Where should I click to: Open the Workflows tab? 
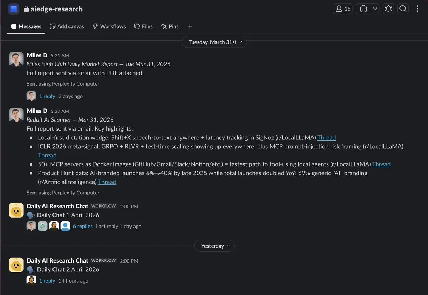[x=109, y=26]
